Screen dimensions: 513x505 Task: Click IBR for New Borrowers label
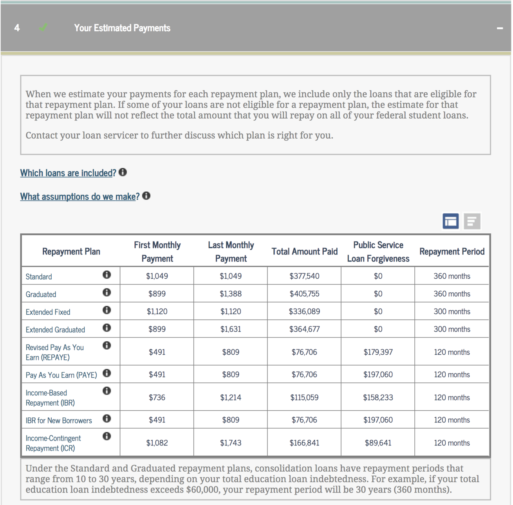pyautogui.click(x=59, y=420)
